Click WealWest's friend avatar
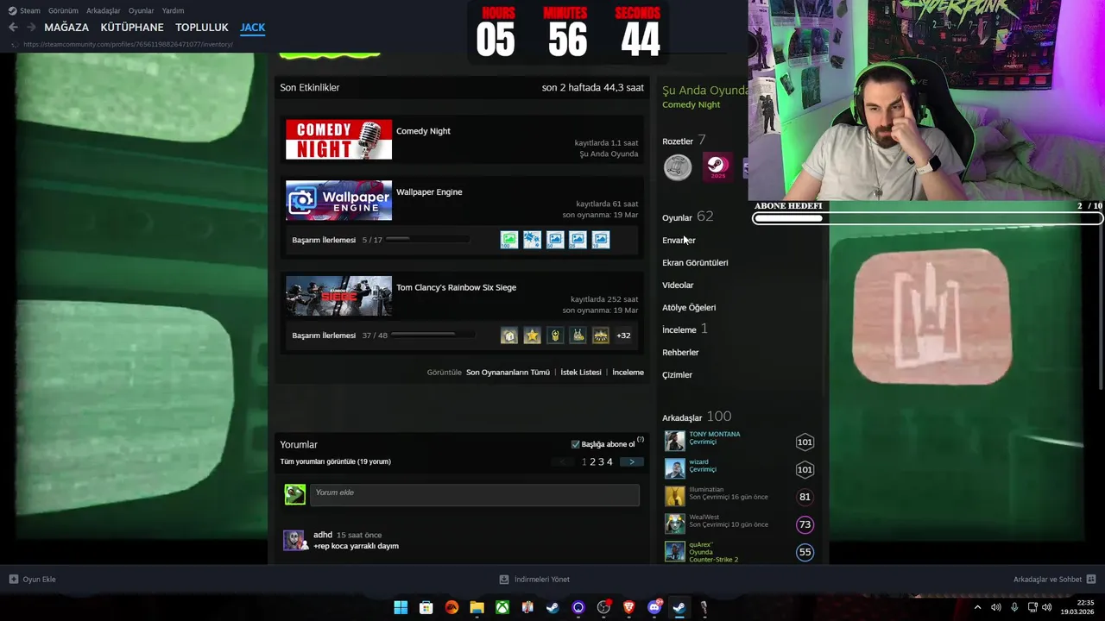Viewport: 1105px width, 621px height. pos(674,524)
